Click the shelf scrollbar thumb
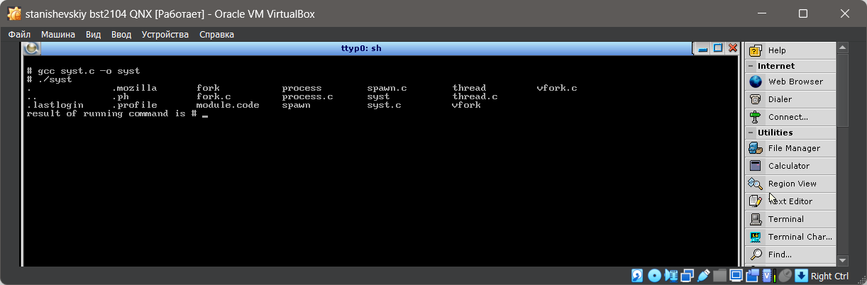867x285 pixels. 843,91
